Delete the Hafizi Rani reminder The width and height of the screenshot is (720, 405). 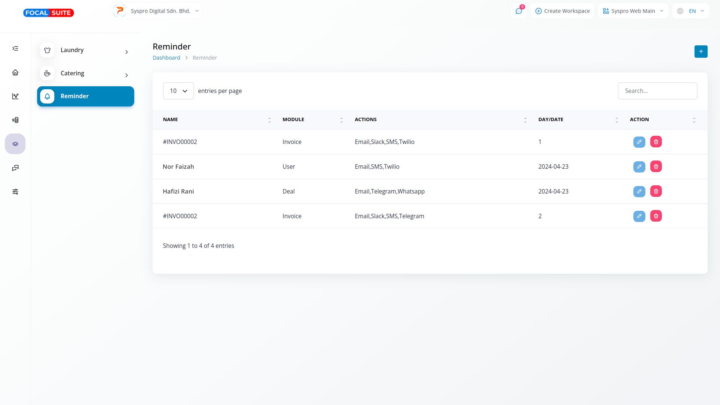coord(656,191)
